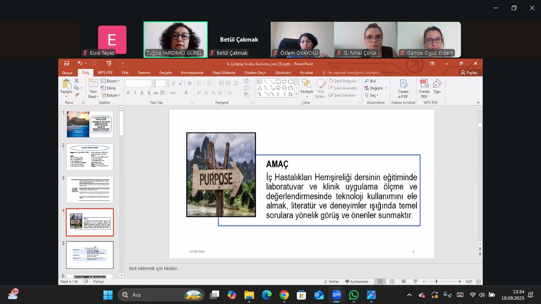
Task: Click Create a PDF Adobe Acrobat icon
Action: (403, 84)
